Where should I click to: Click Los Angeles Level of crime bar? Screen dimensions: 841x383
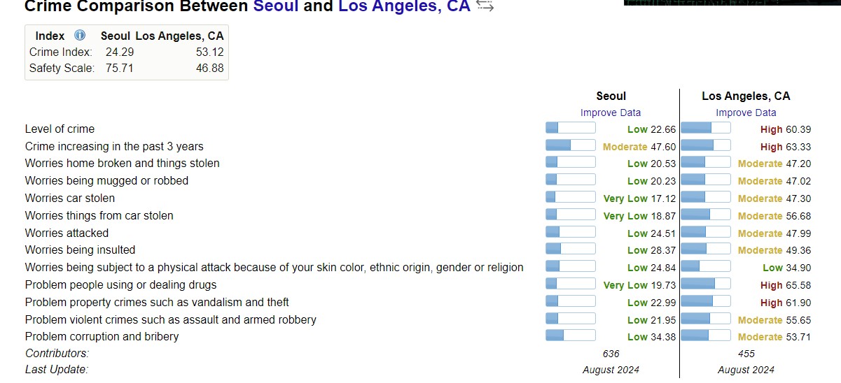tap(705, 129)
